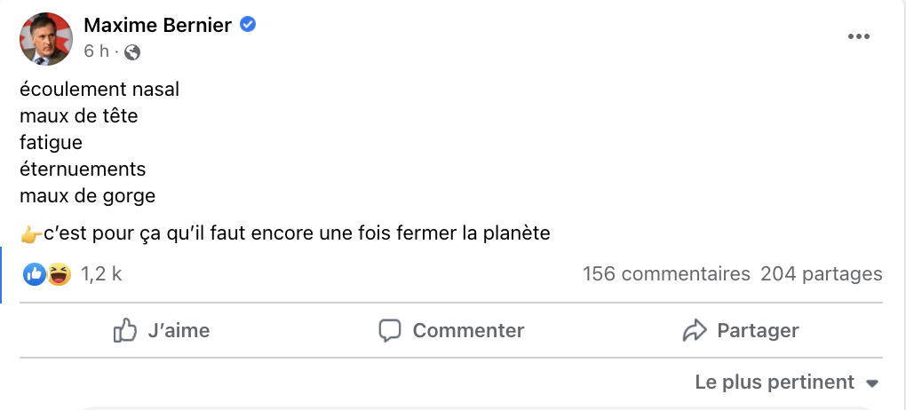View the 156 commentaires link
906x410 pixels.
[666, 274]
